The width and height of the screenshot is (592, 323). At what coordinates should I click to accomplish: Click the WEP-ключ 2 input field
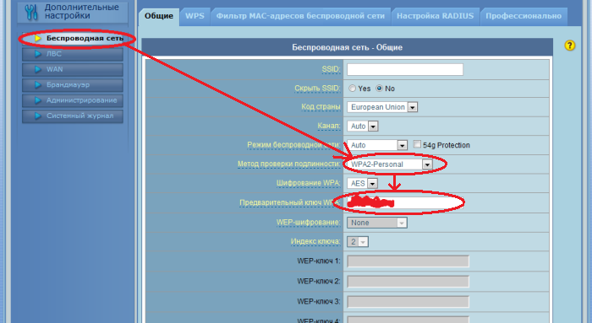[x=408, y=281]
